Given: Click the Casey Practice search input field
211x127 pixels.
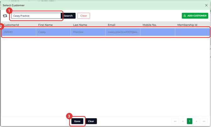Looking at the screenshot, I should coord(36,16).
